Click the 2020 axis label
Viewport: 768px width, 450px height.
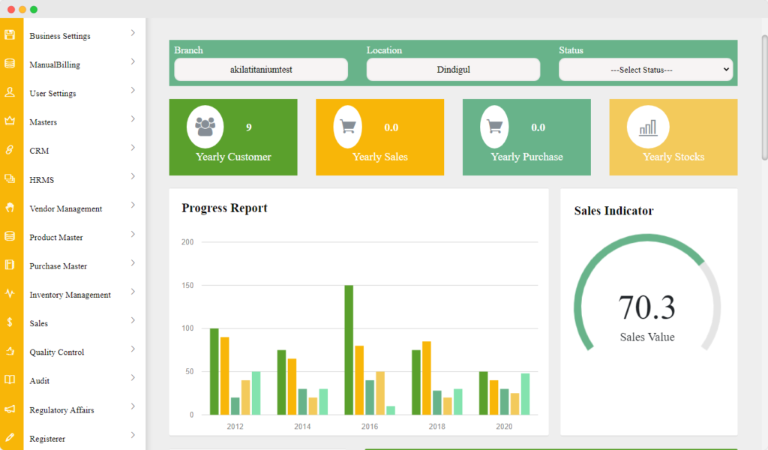(x=504, y=427)
